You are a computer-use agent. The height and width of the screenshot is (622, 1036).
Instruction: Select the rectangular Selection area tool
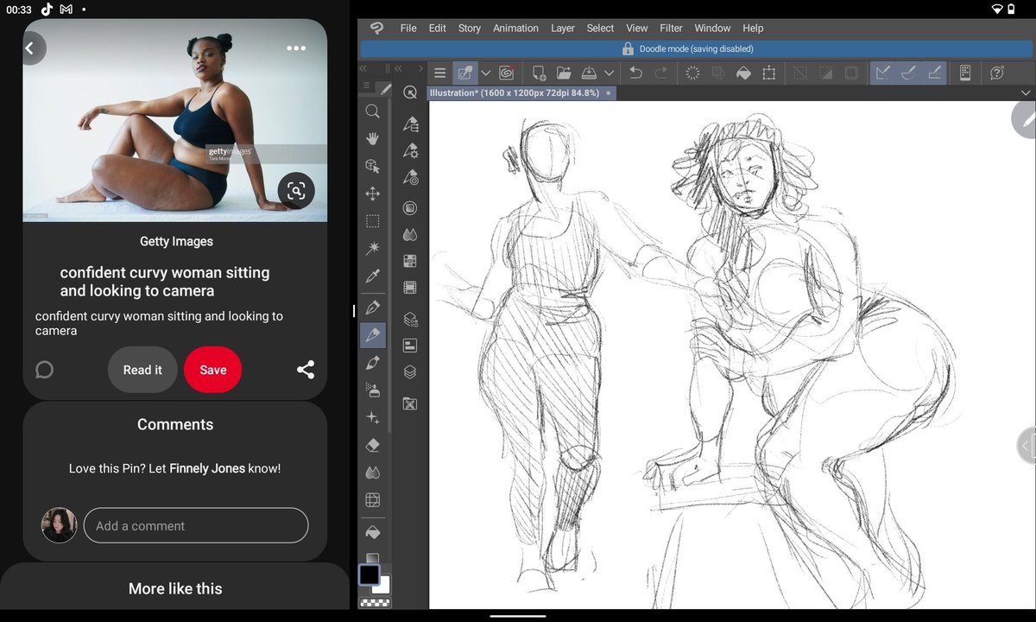coord(372,221)
